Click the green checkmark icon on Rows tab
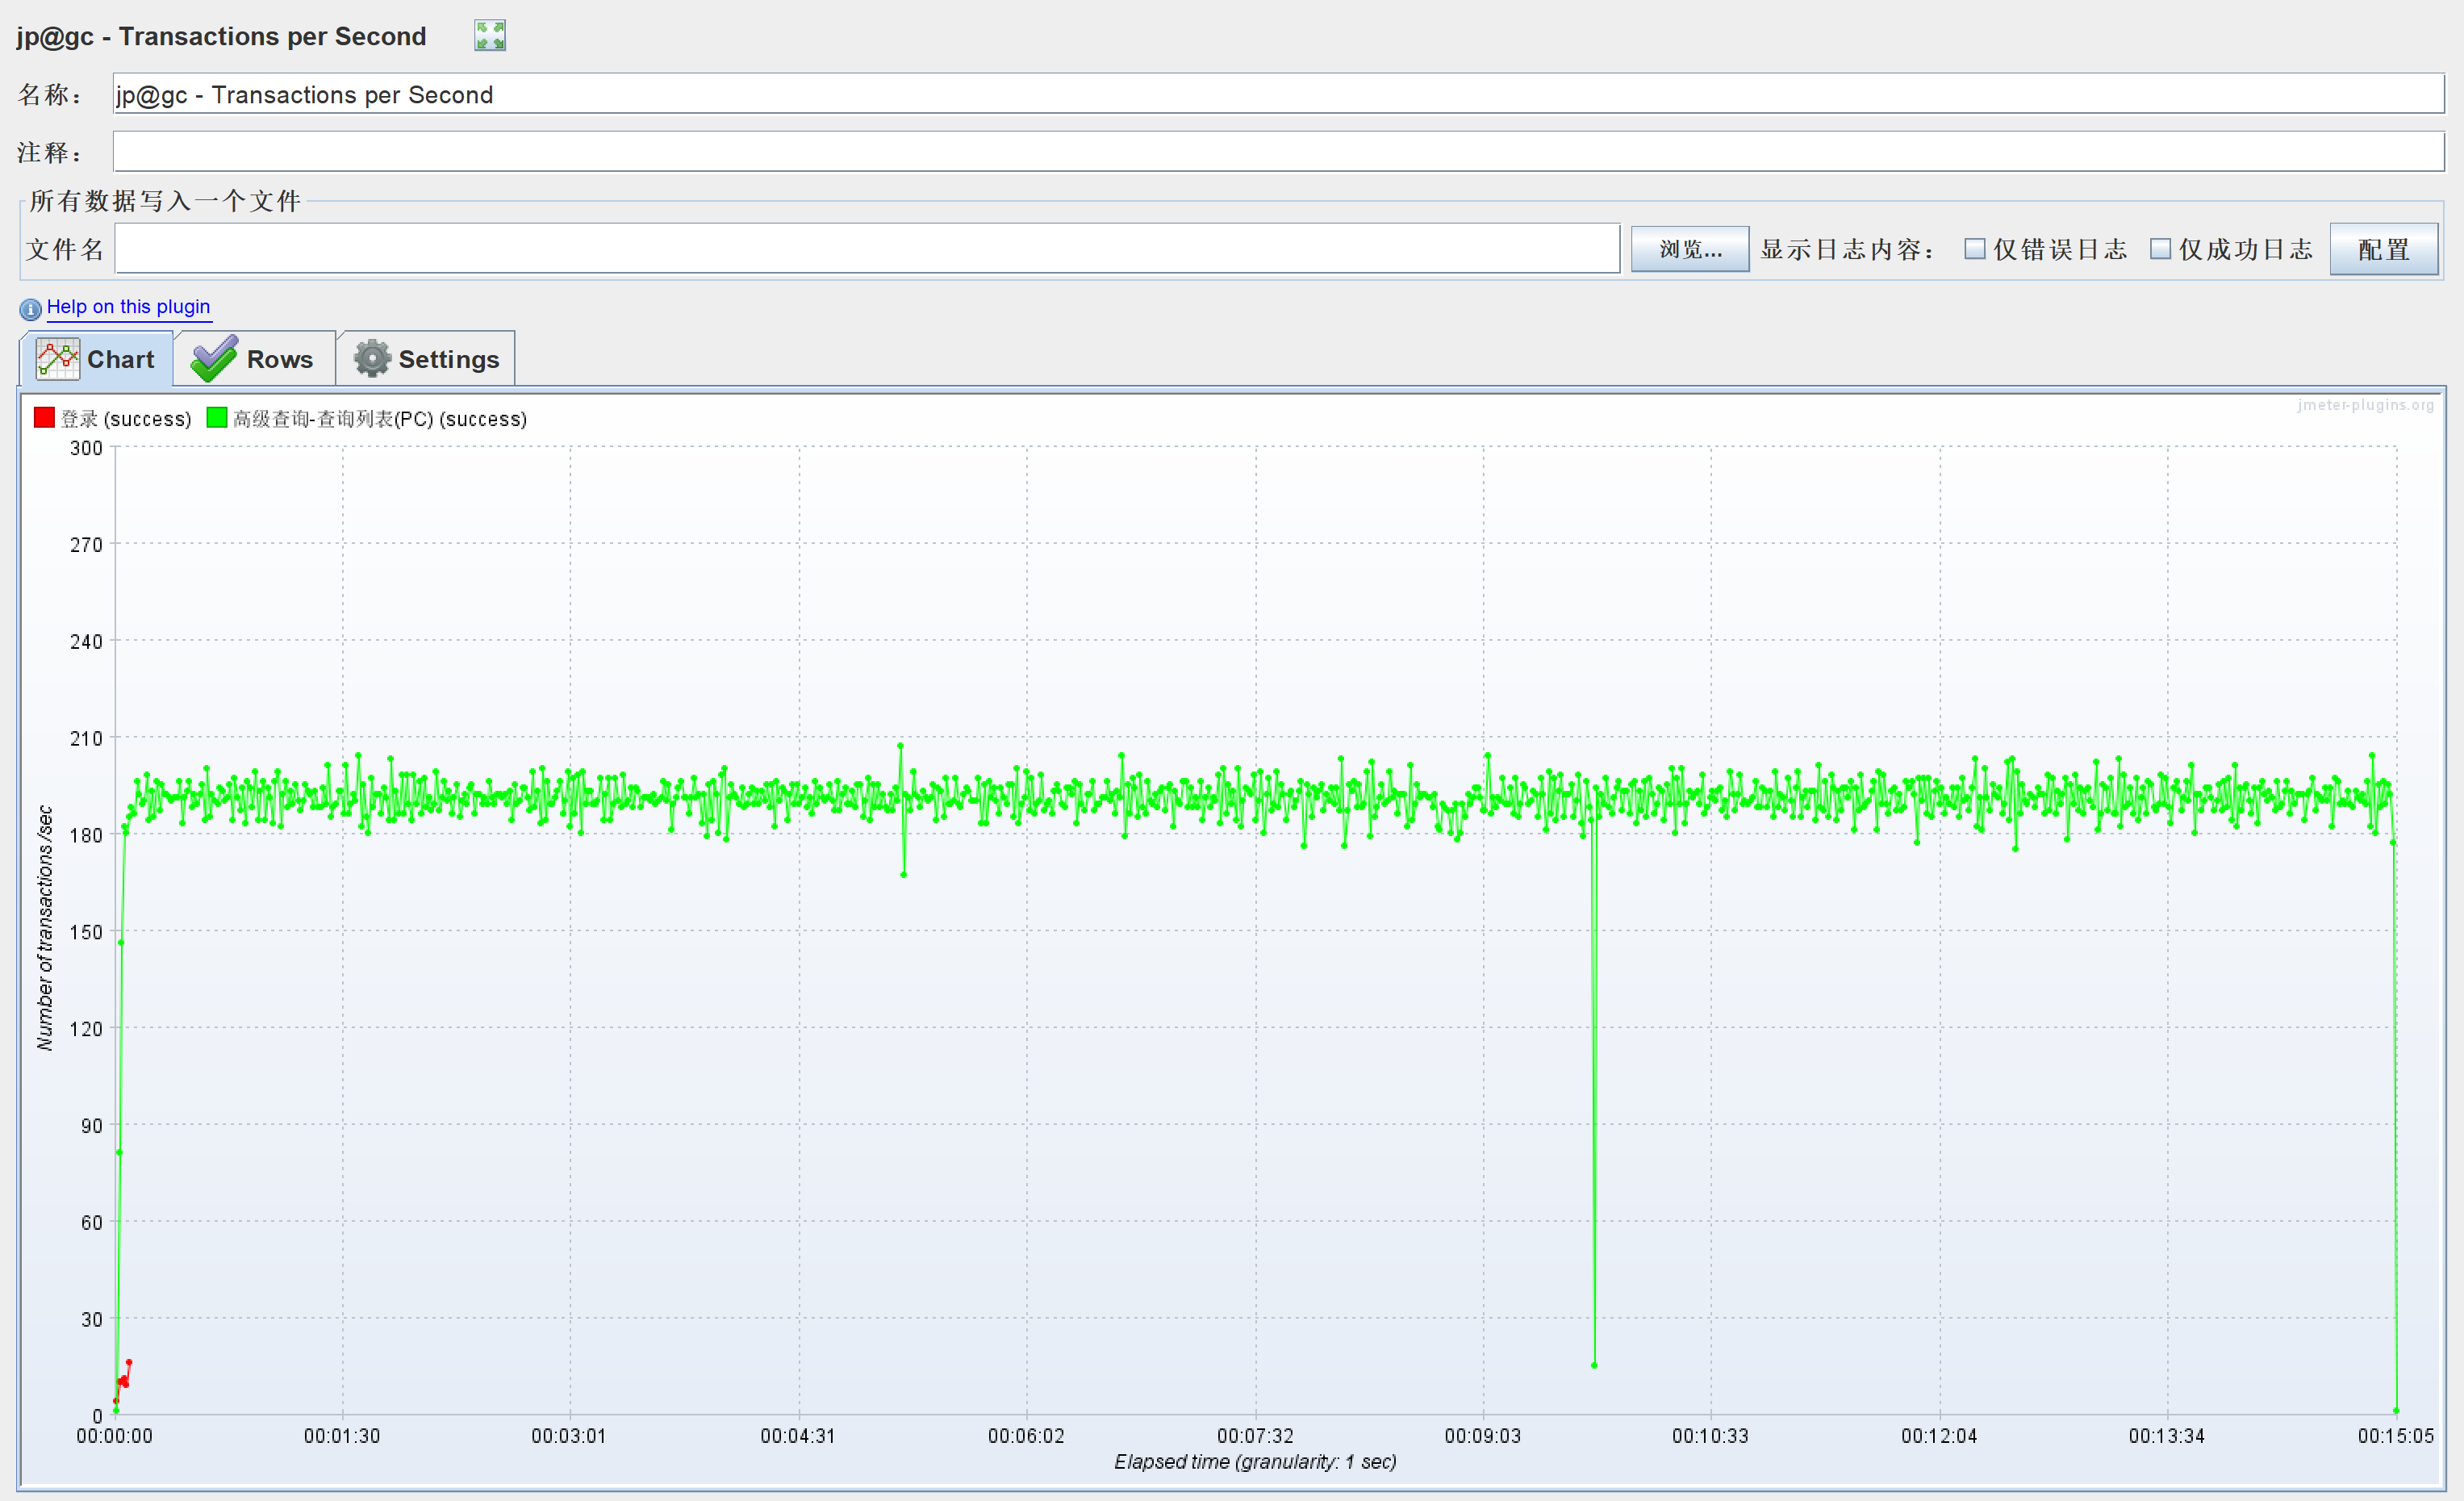 [x=213, y=358]
